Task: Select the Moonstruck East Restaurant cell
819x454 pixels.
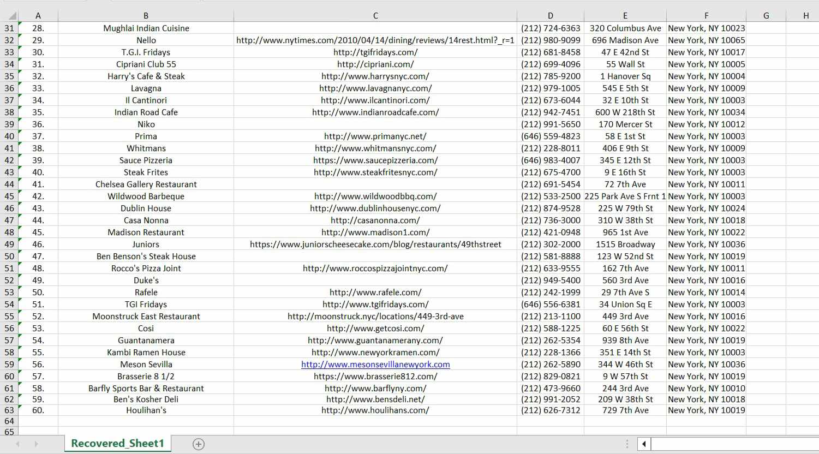Action: pos(146,316)
